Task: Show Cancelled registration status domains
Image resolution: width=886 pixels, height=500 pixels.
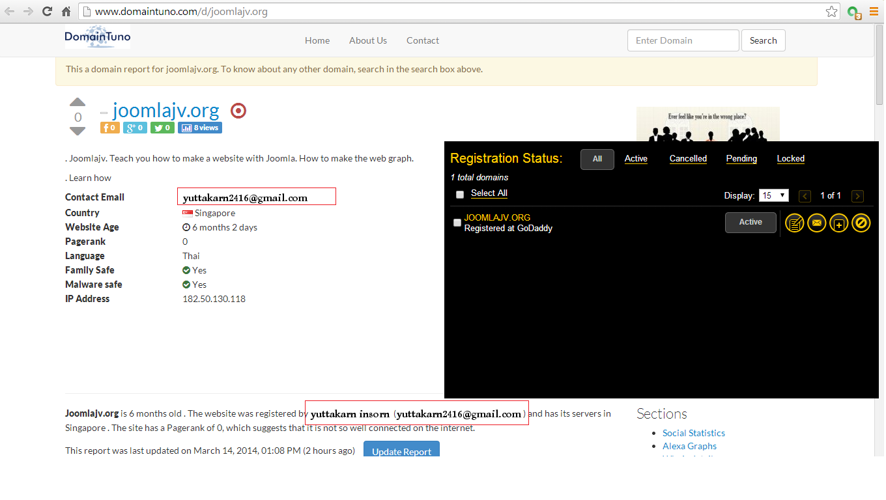Action: pos(688,159)
